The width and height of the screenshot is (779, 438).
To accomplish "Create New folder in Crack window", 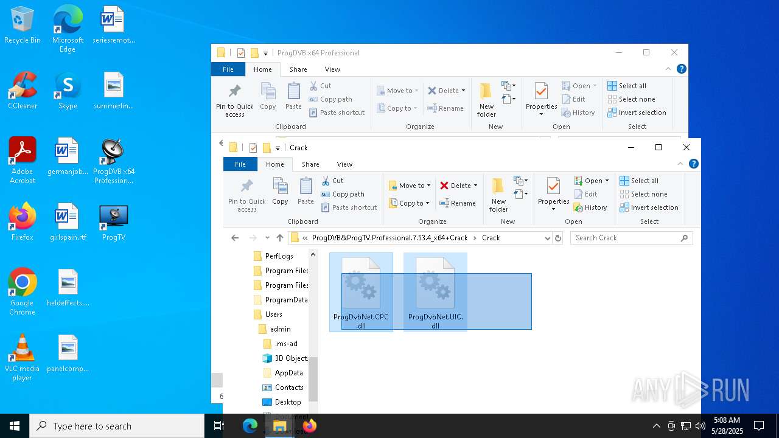I will (x=498, y=195).
